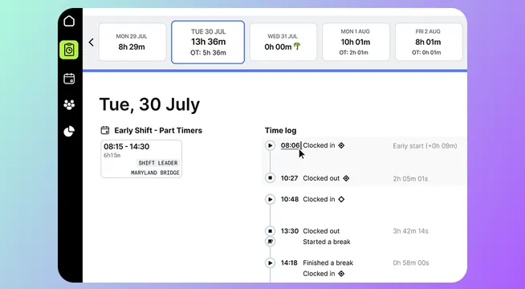Click the 3h 42m 14s duration
The image size is (525, 289).
pos(410,231)
